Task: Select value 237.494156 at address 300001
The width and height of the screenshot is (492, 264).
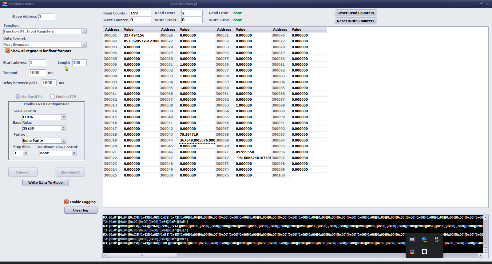Action: [x=141, y=35]
